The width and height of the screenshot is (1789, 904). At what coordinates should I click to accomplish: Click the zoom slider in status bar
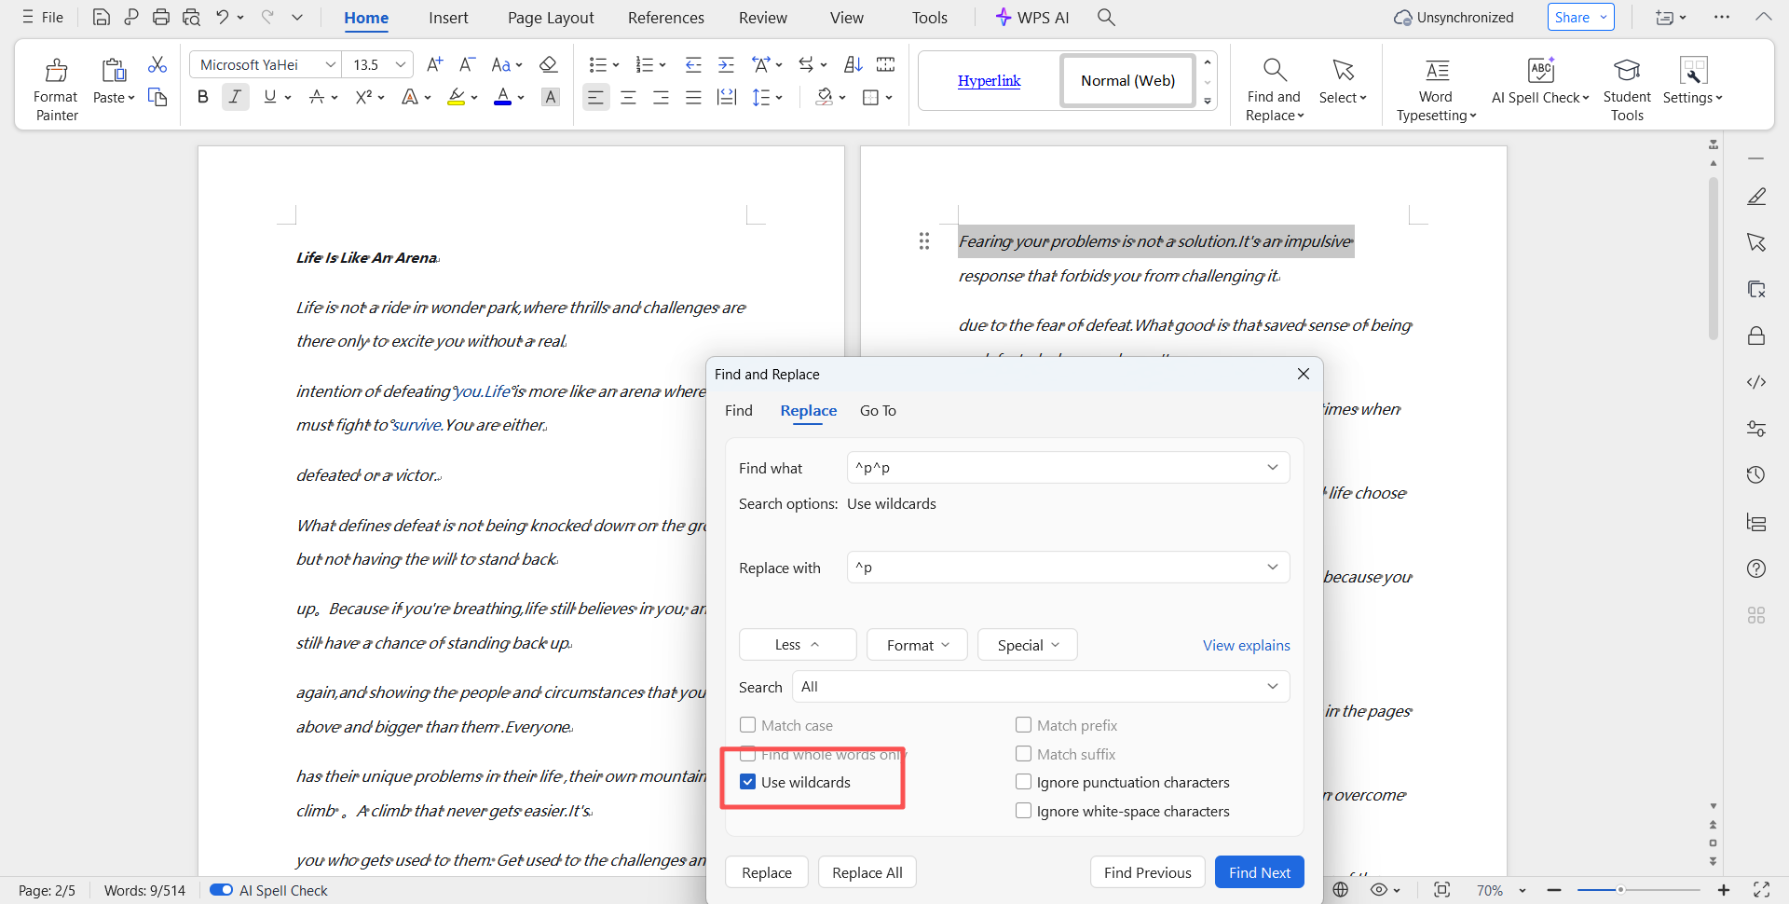click(1620, 890)
